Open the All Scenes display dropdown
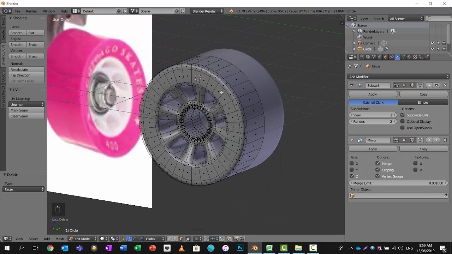Image resolution: width=452 pixels, height=254 pixels. tap(406, 19)
